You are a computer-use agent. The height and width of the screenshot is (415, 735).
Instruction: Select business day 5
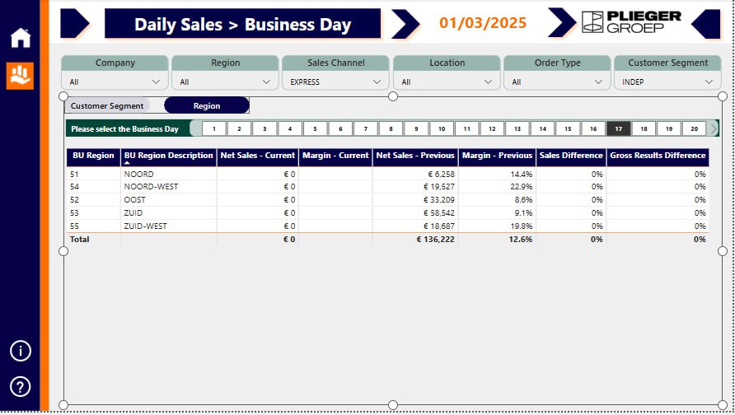[x=316, y=128]
